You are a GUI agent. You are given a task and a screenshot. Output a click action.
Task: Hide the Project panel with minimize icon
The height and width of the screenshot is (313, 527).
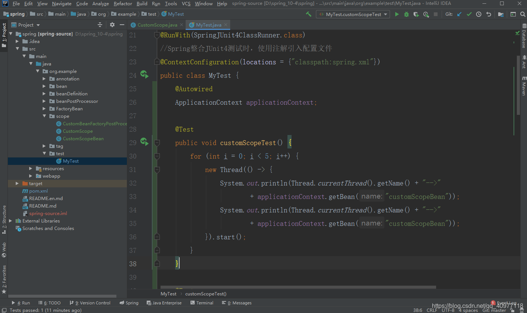coord(122,25)
